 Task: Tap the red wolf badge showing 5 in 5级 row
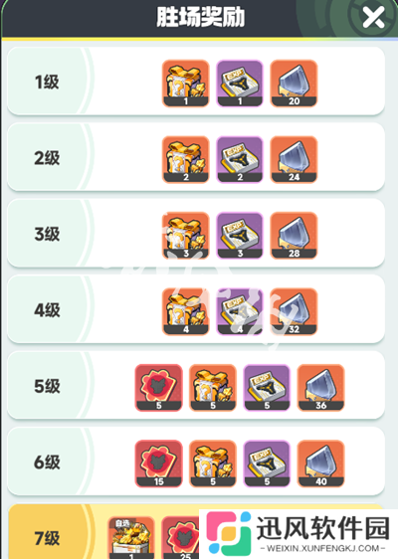click(x=158, y=388)
